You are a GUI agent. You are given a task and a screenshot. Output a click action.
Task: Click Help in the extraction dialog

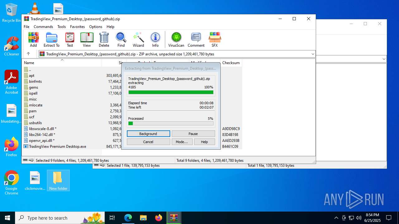coord(204,142)
